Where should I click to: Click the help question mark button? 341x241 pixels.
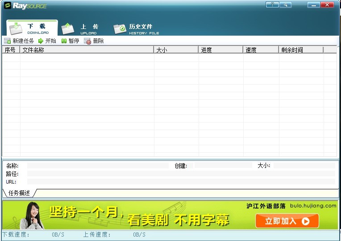pos(272,5)
